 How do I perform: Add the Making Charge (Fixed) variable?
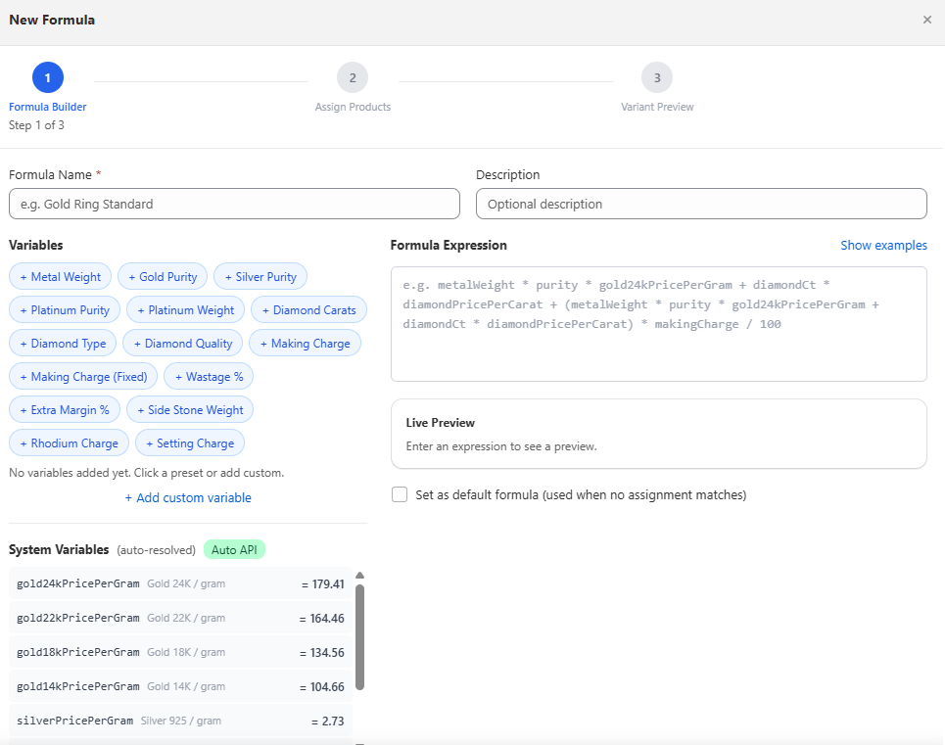(83, 377)
